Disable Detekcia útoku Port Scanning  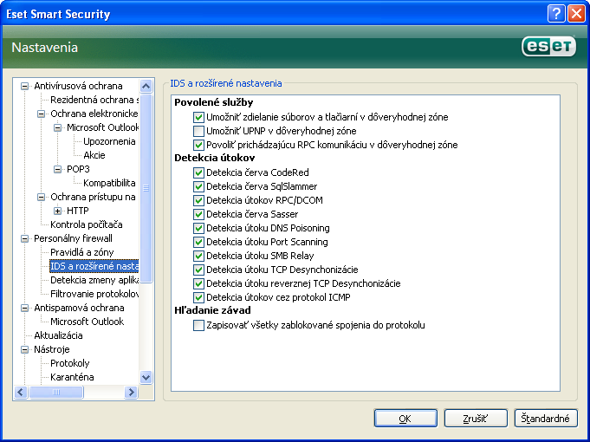pyautogui.click(x=198, y=242)
